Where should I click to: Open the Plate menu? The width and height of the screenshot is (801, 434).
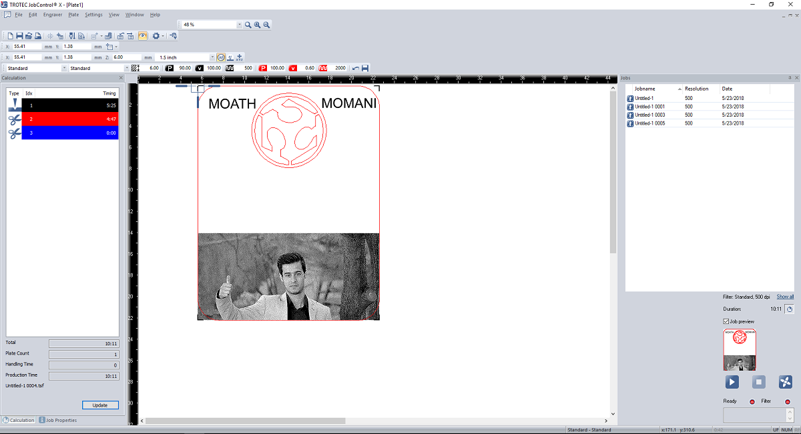tap(73, 15)
